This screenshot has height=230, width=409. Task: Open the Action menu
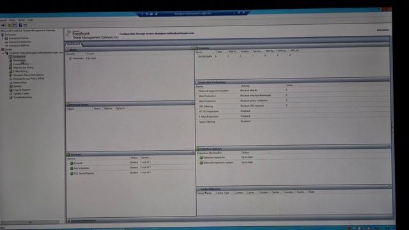(12, 20)
